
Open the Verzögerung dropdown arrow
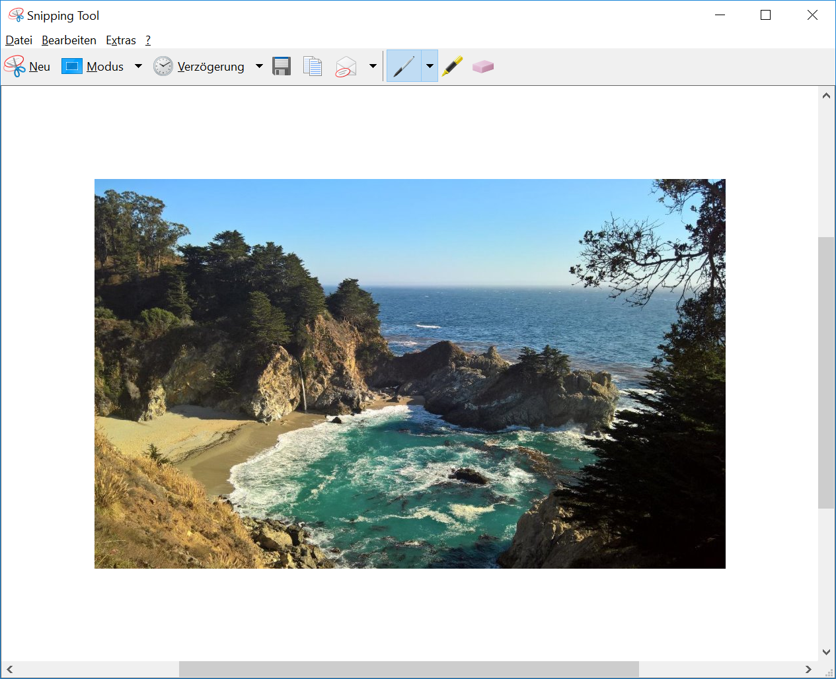[258, 66]
